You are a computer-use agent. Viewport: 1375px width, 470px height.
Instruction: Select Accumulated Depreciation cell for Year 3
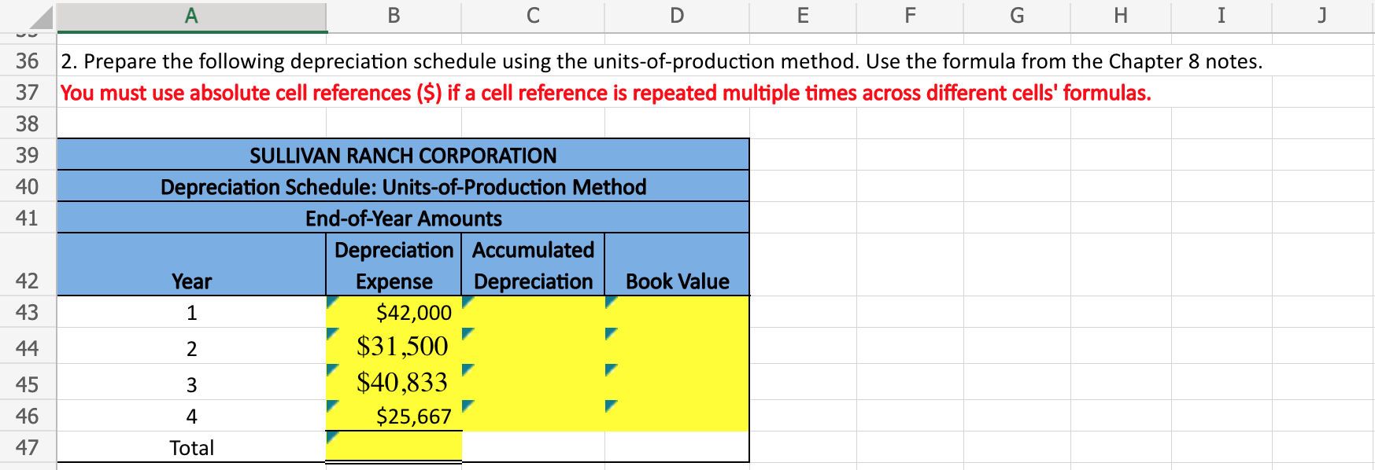533,382
